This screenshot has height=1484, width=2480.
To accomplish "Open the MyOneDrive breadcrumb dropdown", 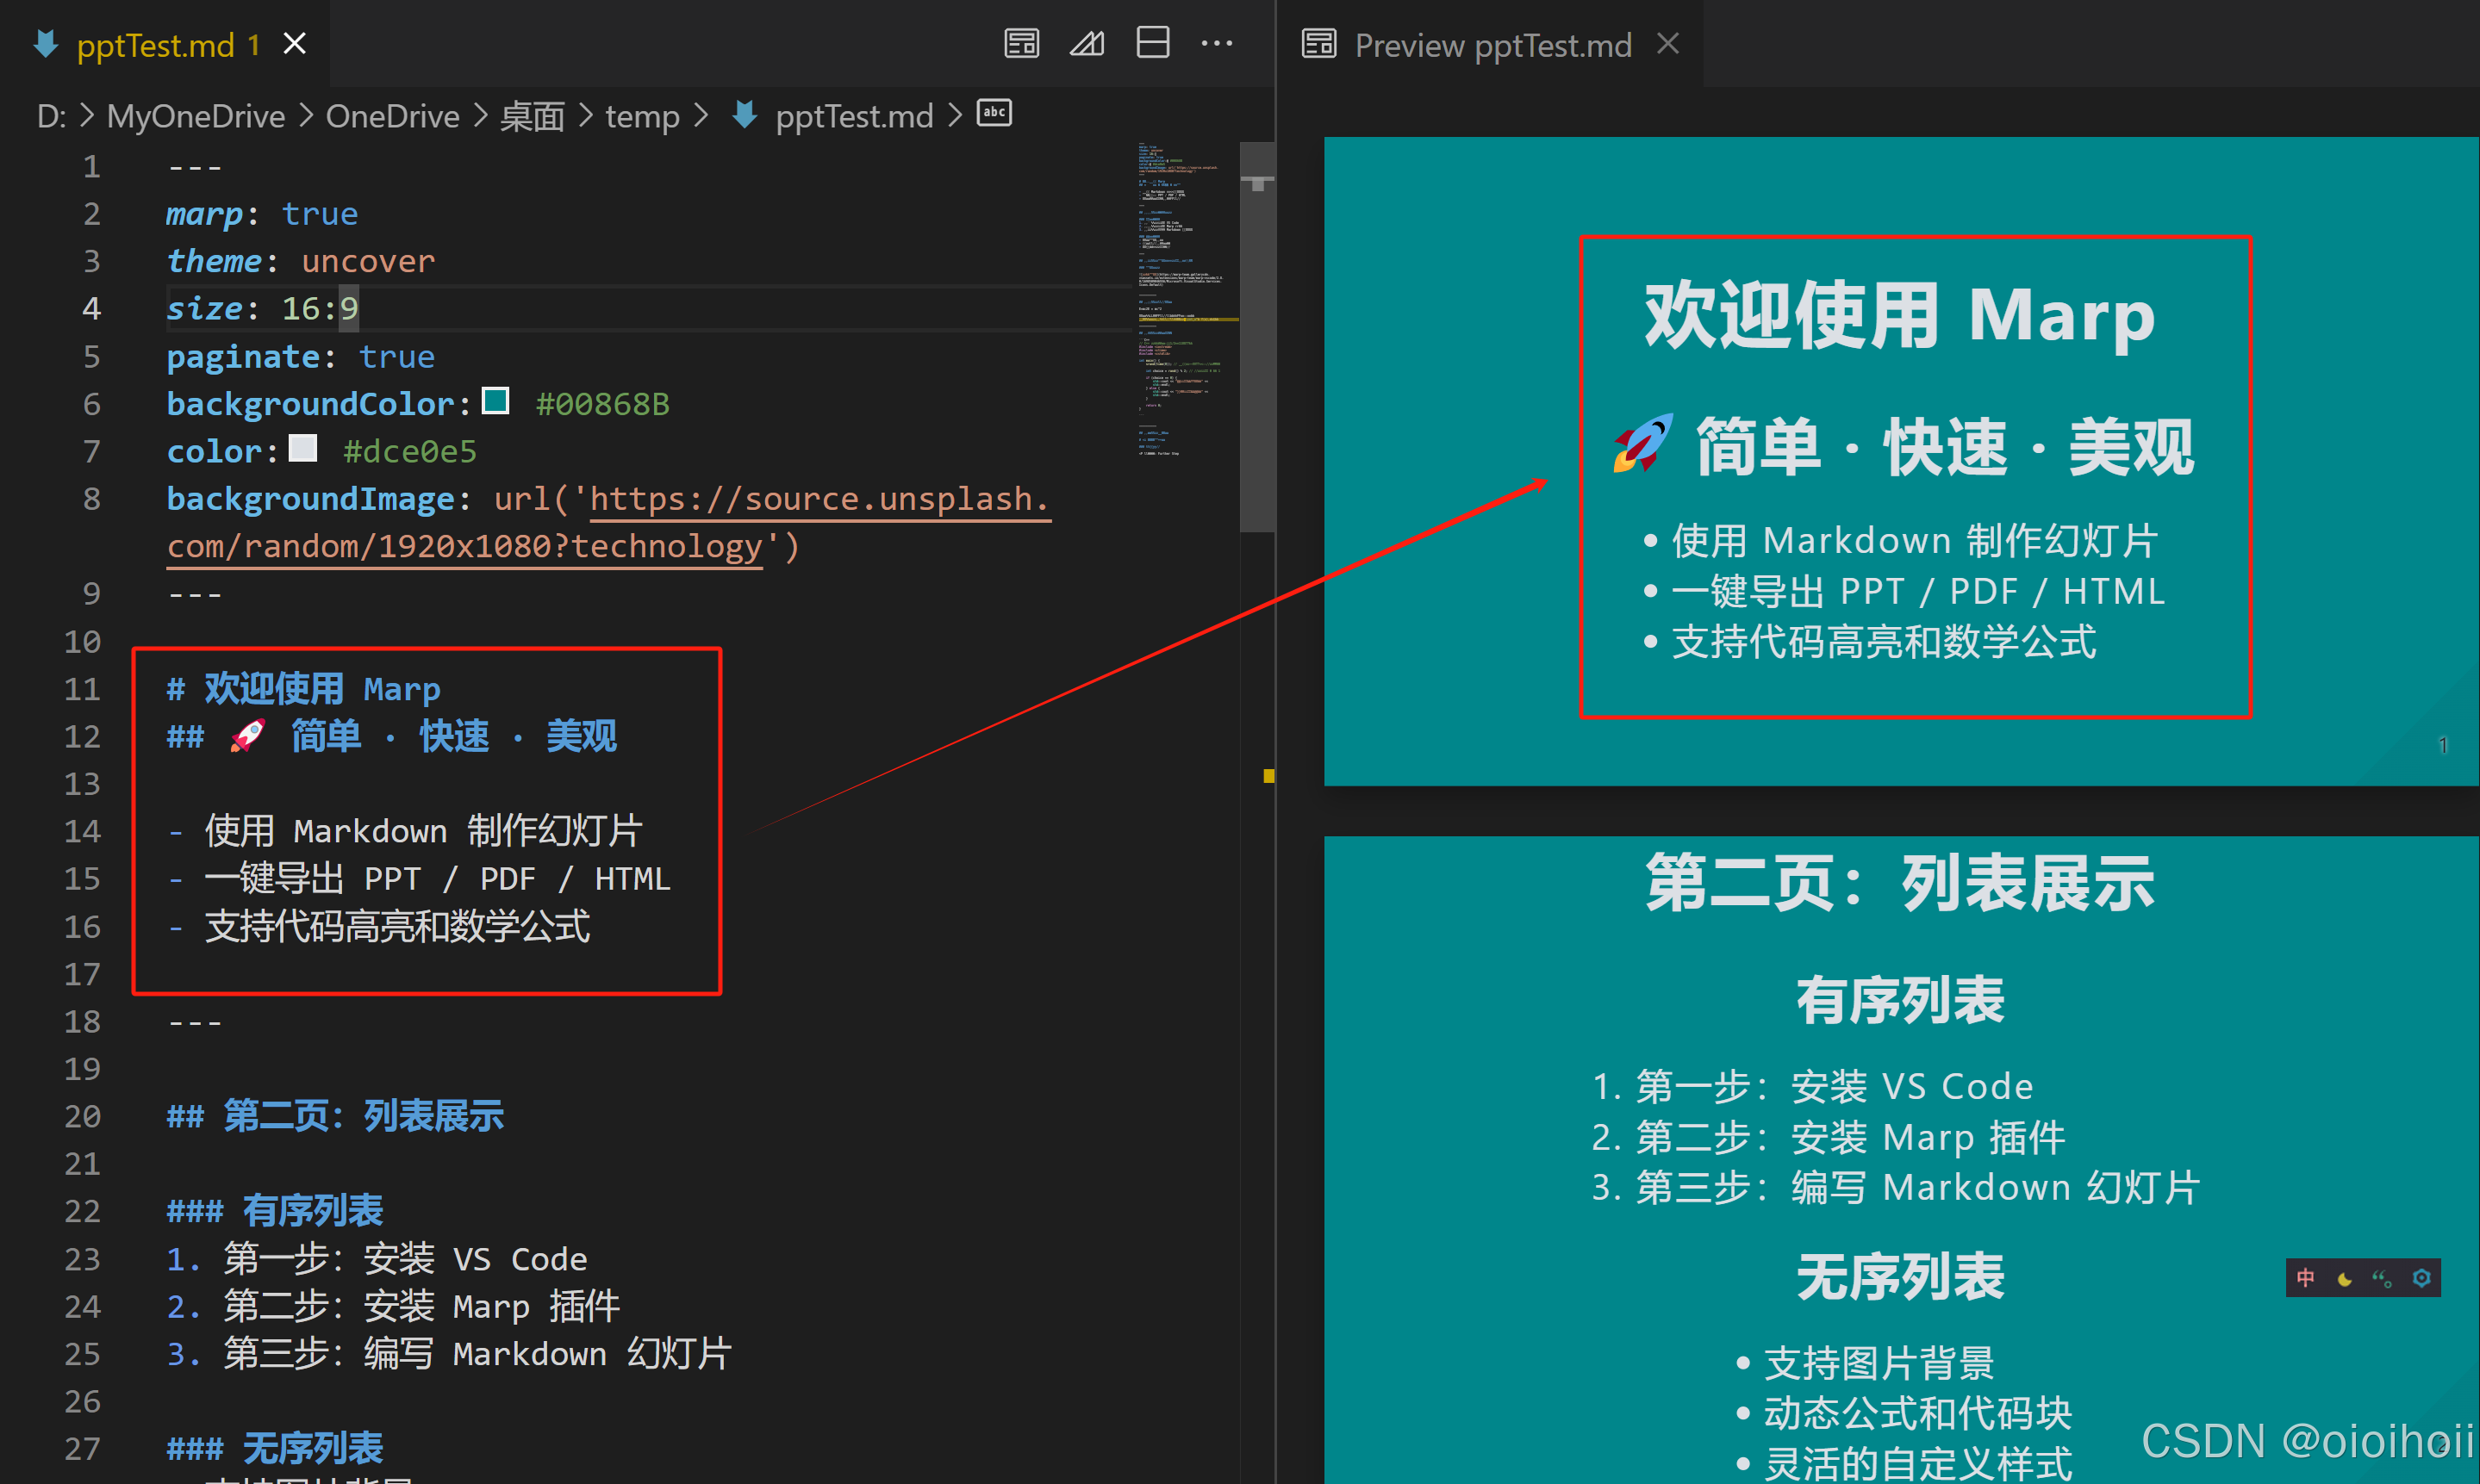I will (195, 116).
